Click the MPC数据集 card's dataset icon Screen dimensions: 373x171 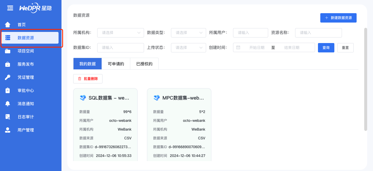coord(157,98)
